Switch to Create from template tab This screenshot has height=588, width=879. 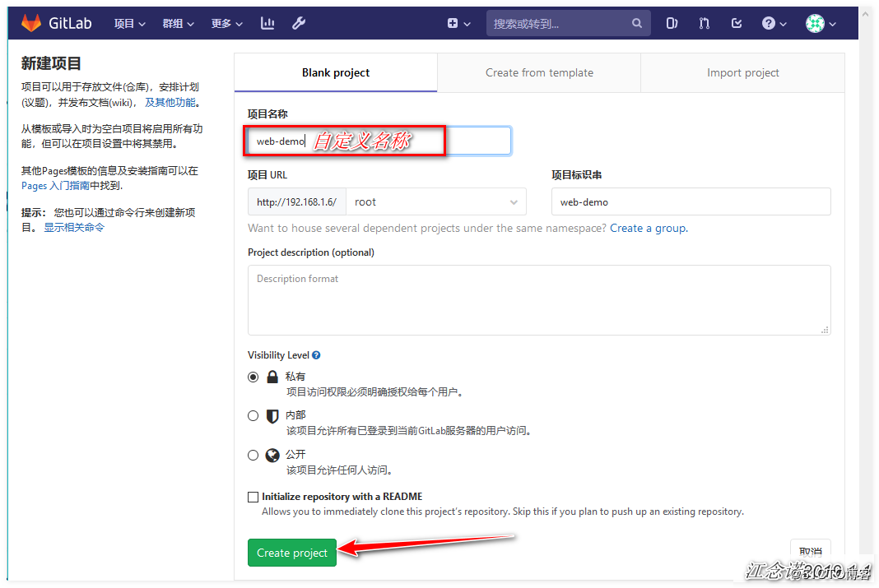click(539, 73)
